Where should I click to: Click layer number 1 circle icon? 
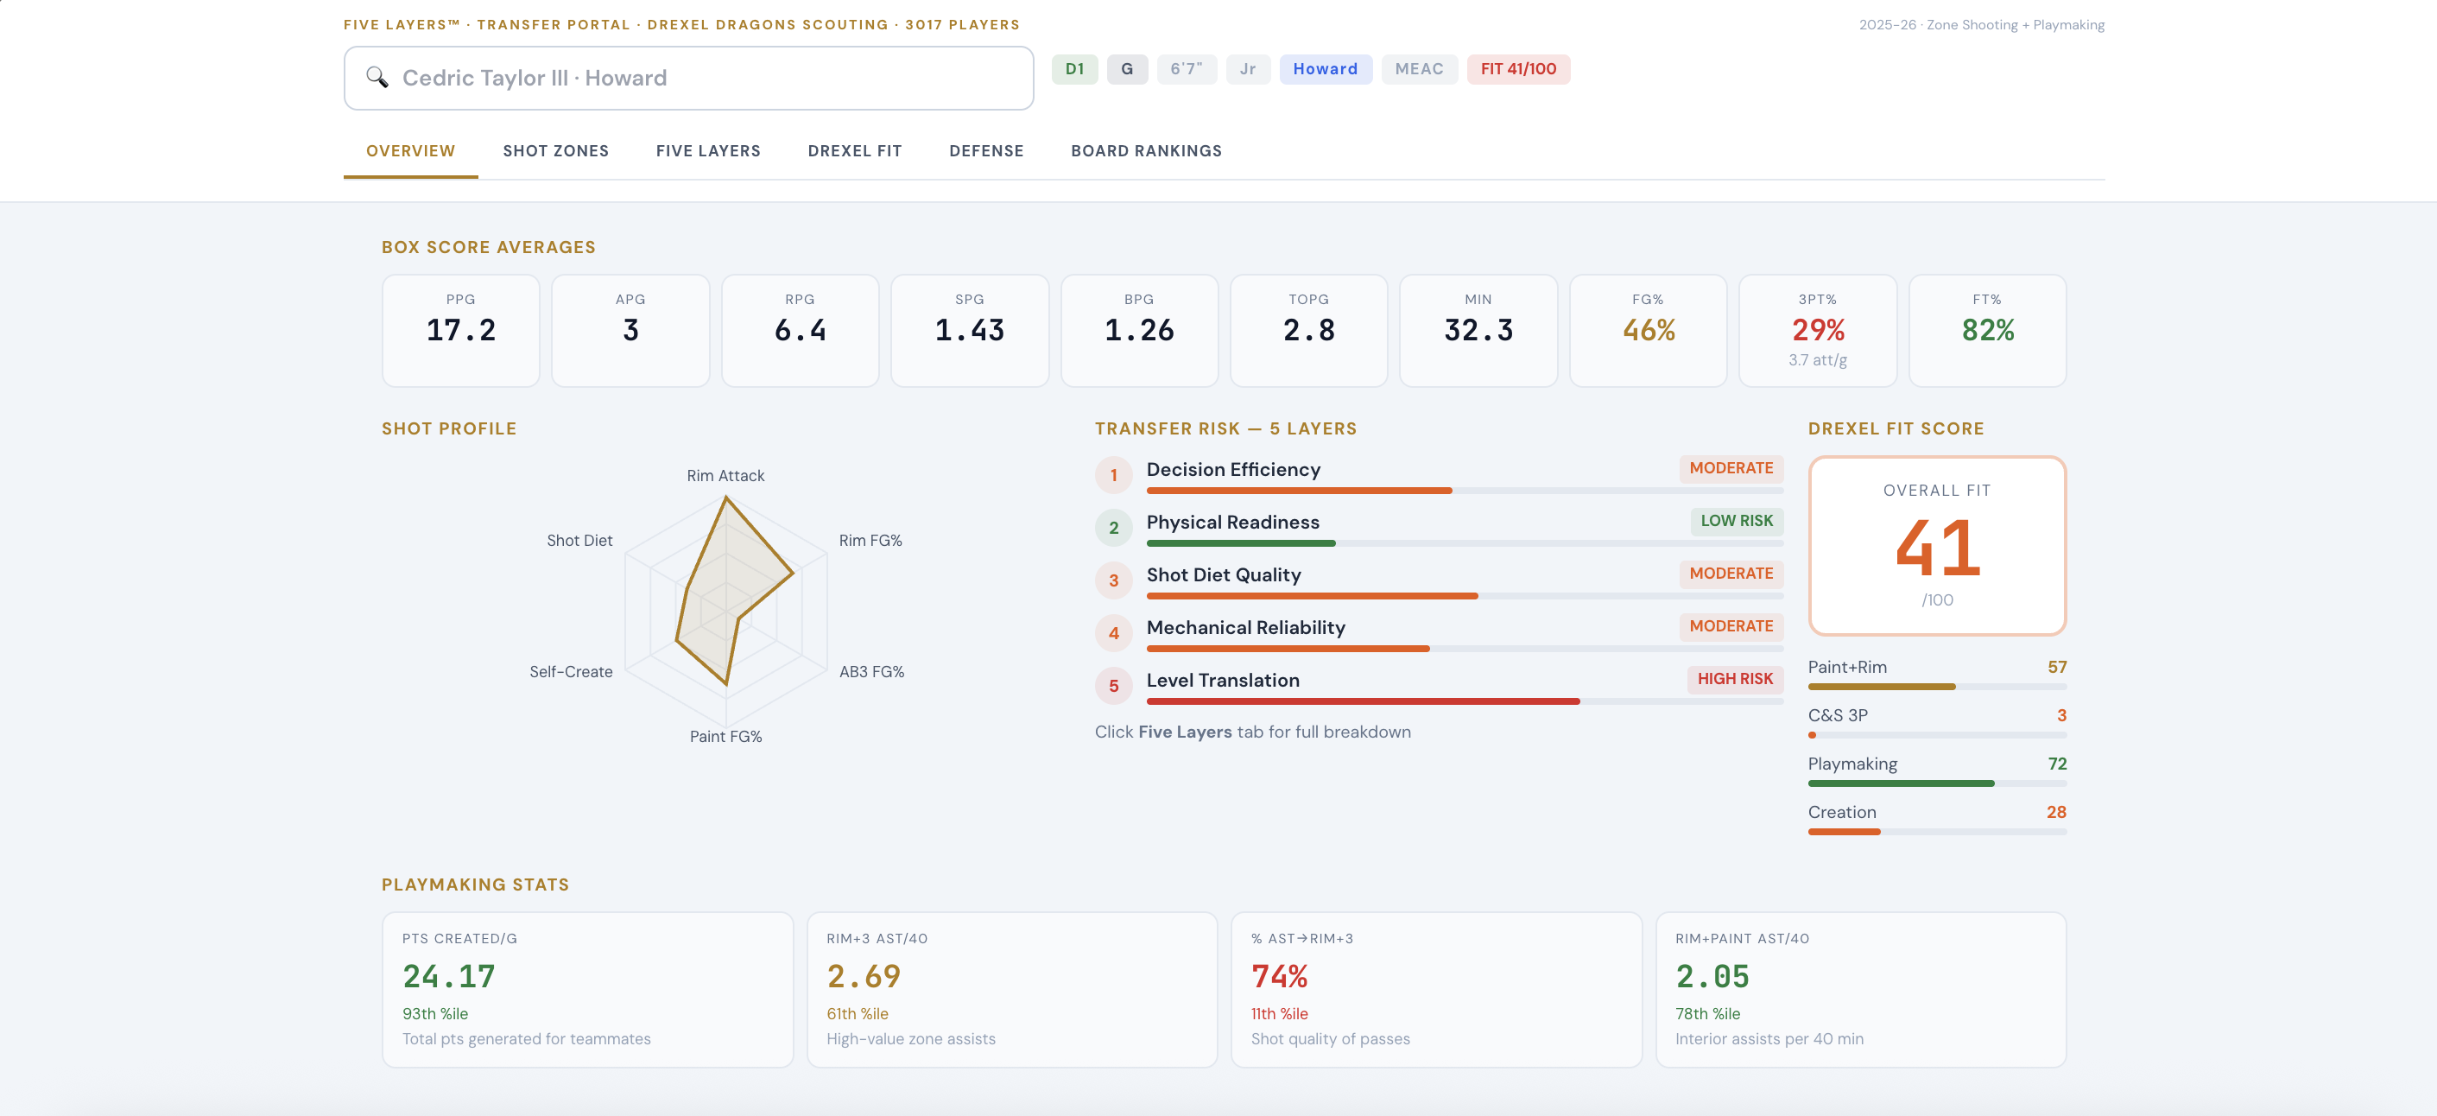click(1113, 475)
